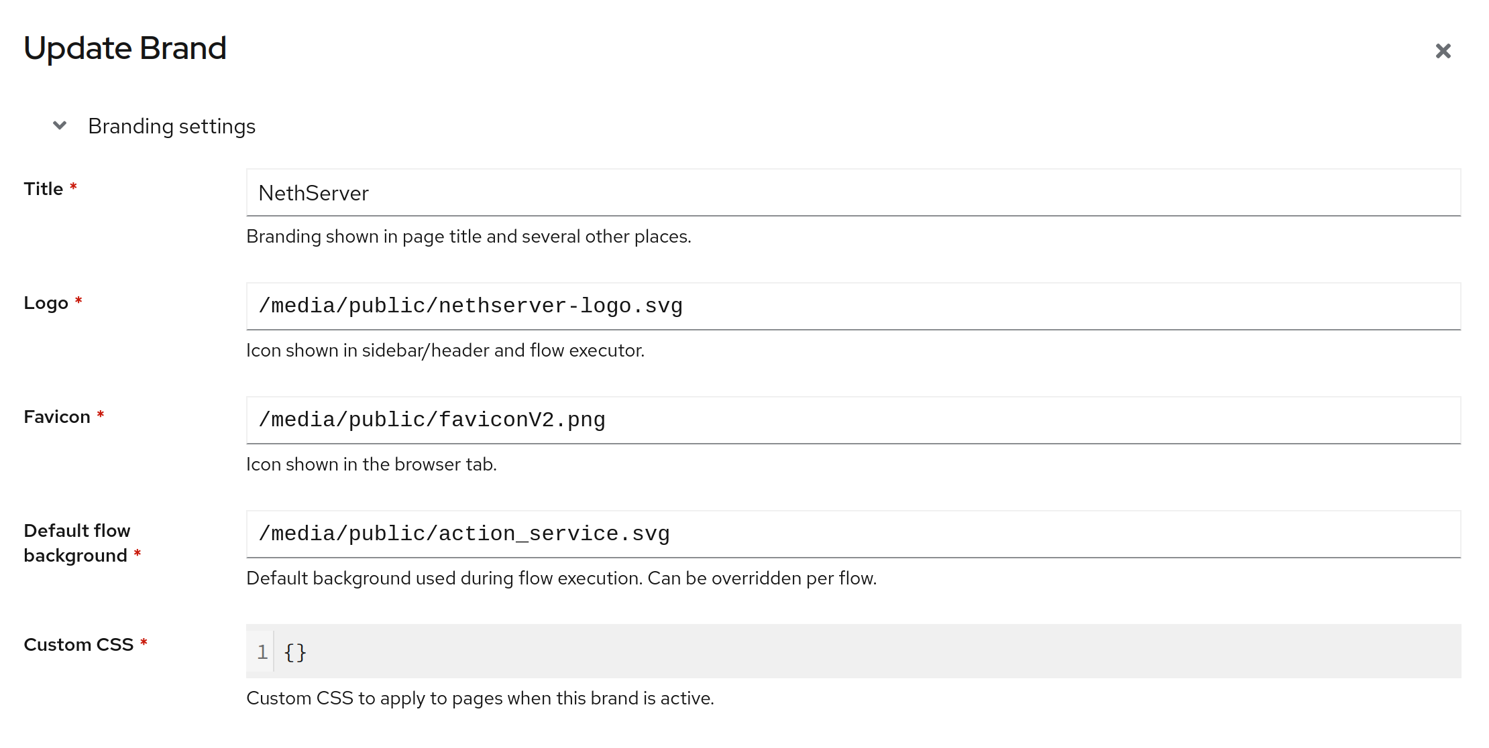Image resolution: width=1489 pixels, height=748 pixels.
Task: Click into the Logo path input
Action: (853, 306)
